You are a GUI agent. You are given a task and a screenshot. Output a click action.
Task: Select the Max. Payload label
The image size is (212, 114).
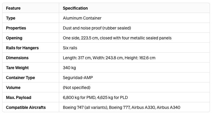click(x=19, y=97)
